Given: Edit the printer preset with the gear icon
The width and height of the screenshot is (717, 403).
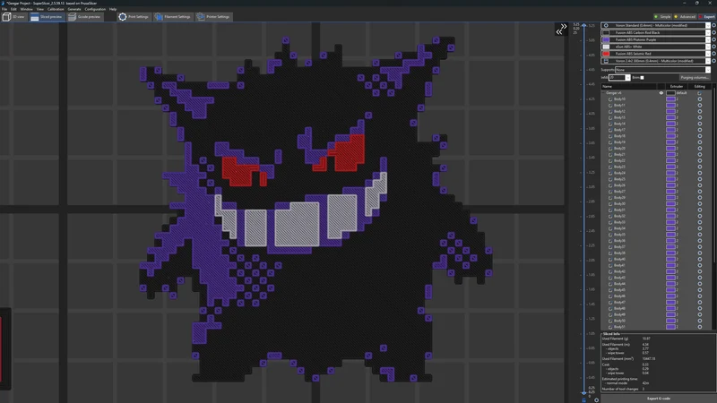Looking at the screenshot, I should coord(713,61).
